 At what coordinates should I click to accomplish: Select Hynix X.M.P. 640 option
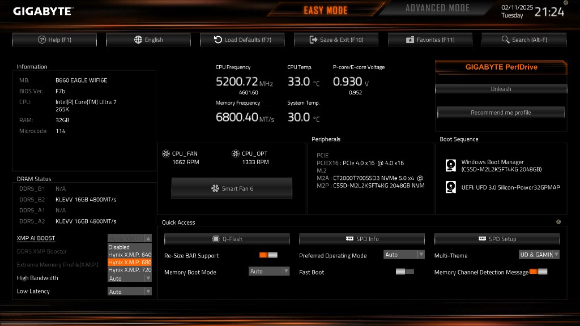pyautogui.click(x=130, y=255)
